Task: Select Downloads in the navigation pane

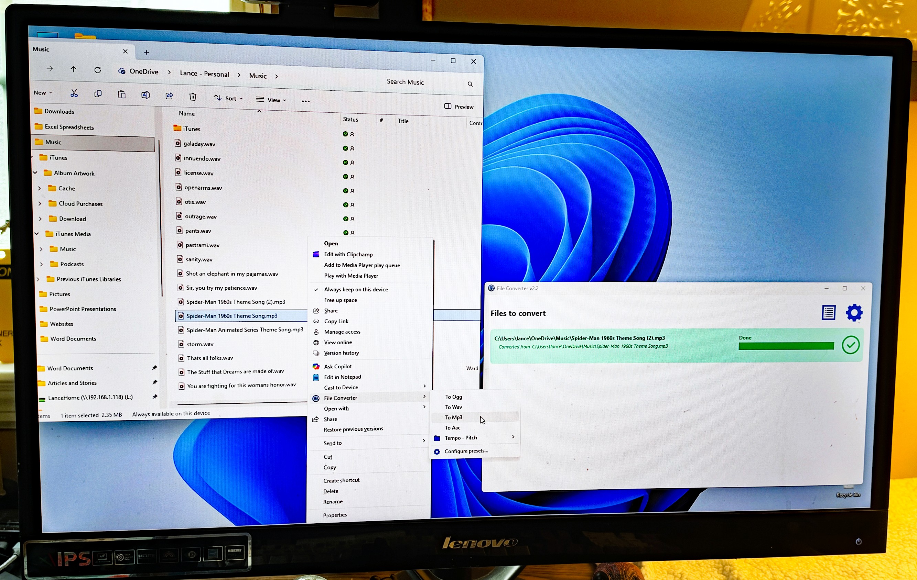Action: (59, 111)
